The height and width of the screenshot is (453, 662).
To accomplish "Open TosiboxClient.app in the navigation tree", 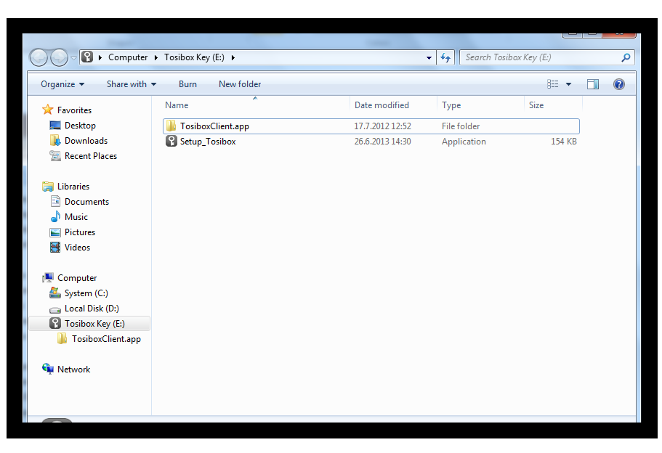I will tap(106, 339).
